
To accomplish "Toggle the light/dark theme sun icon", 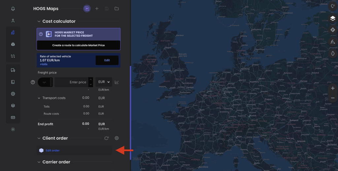I will (x=13, y=129).
